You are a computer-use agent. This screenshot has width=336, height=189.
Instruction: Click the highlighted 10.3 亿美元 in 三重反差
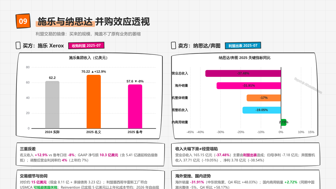coord(109,155)
